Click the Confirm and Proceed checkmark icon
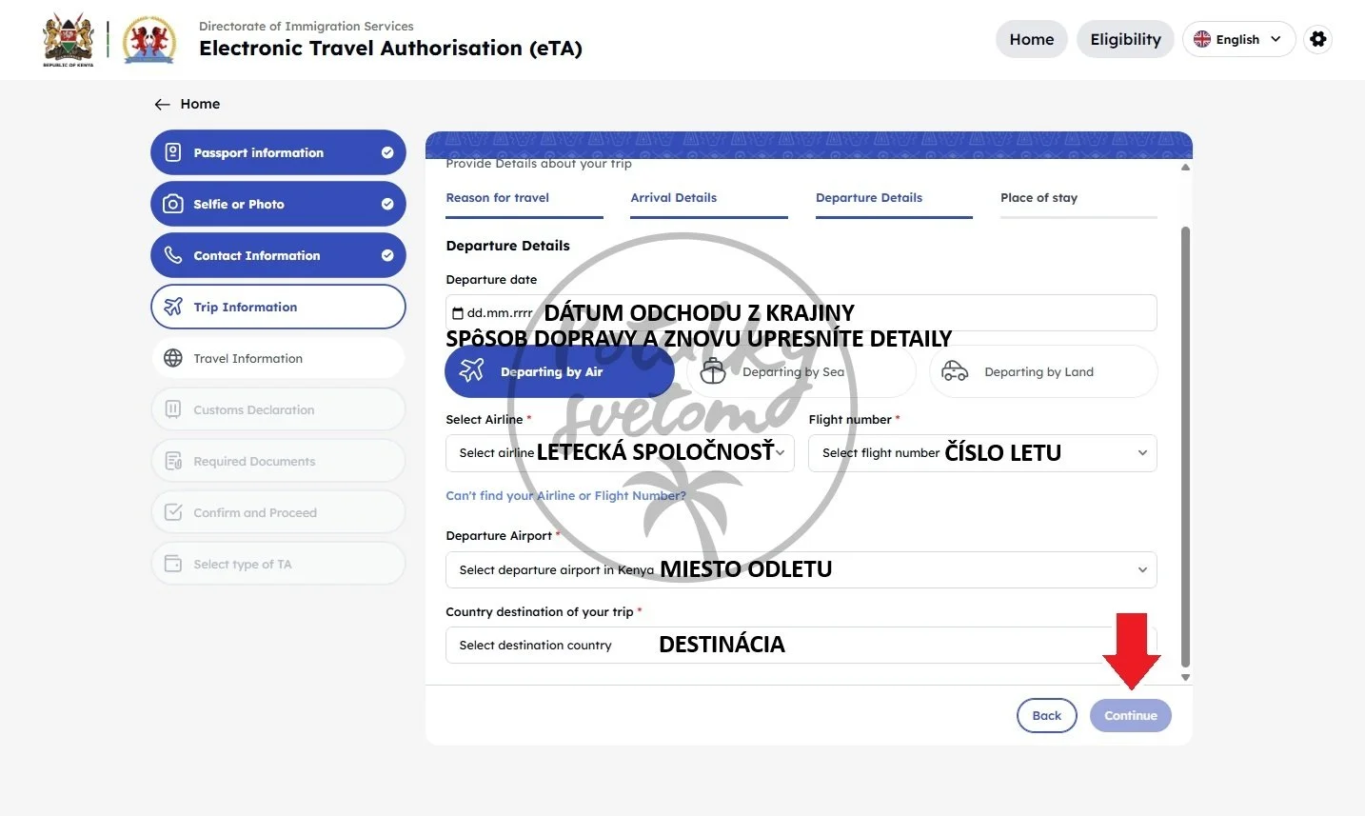1365x816 pixels. (173, 512)
